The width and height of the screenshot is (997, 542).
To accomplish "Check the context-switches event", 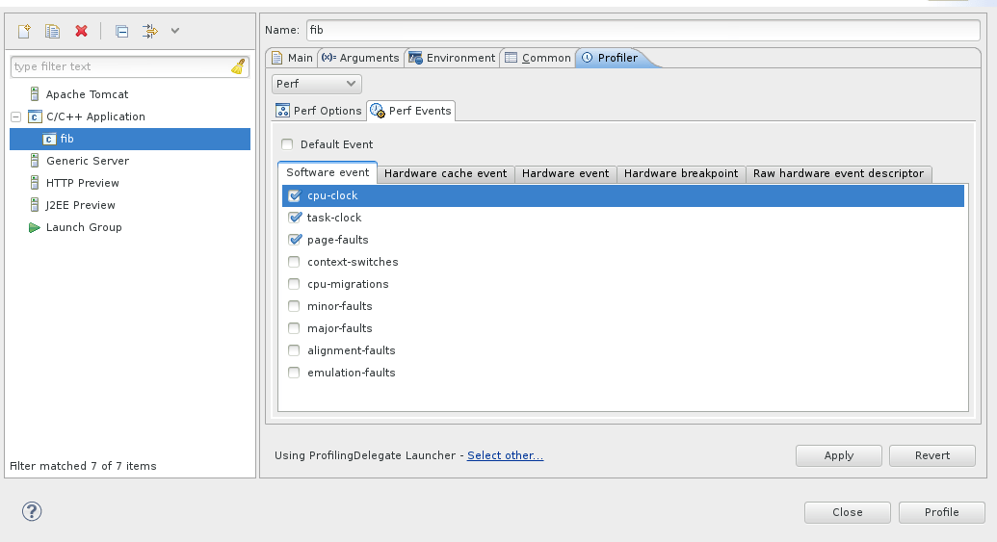I will tap(294, 262).
